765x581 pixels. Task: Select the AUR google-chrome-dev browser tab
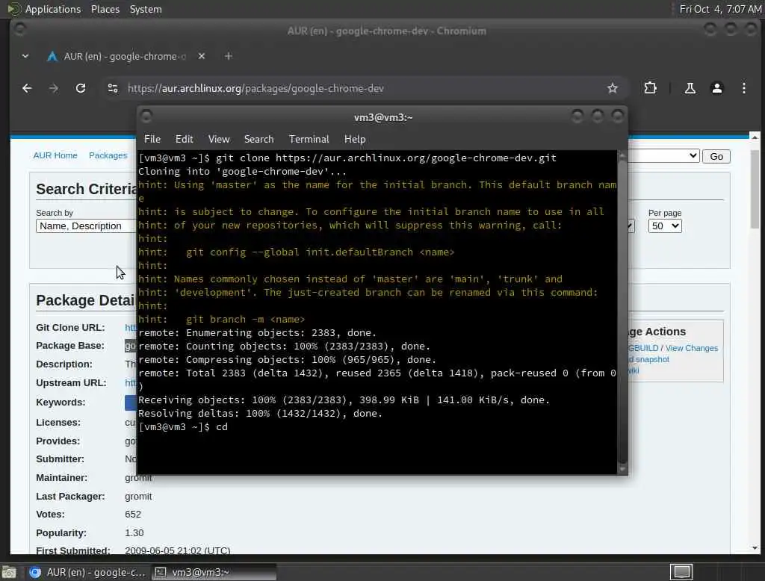pos(125,56)
